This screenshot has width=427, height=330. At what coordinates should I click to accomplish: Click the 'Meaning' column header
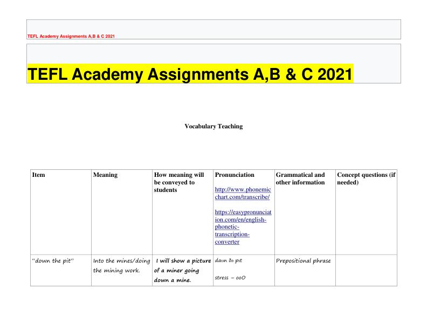(105, 175)
